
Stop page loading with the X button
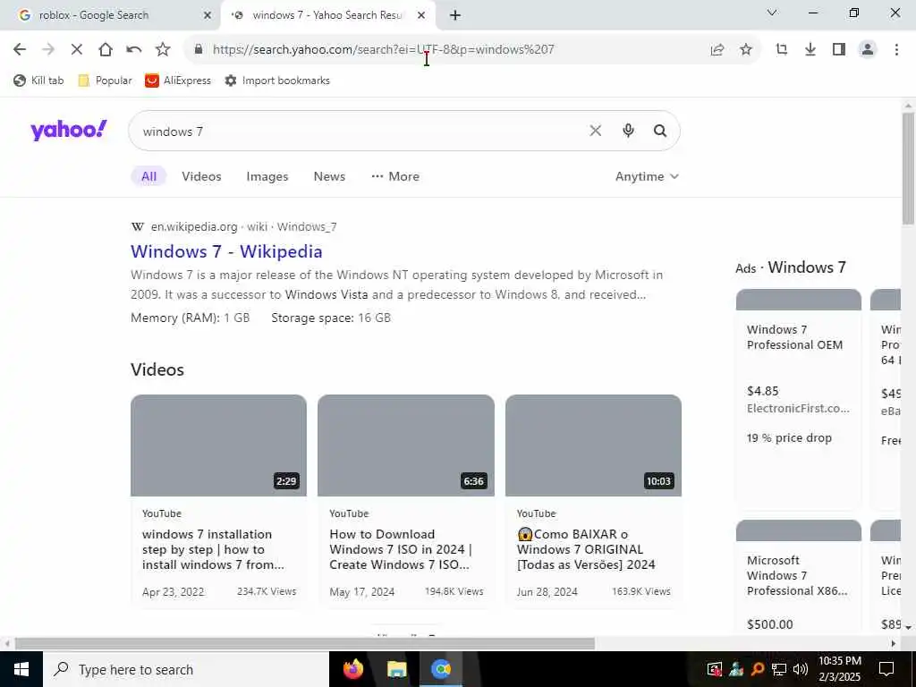[x=77, y=50]
